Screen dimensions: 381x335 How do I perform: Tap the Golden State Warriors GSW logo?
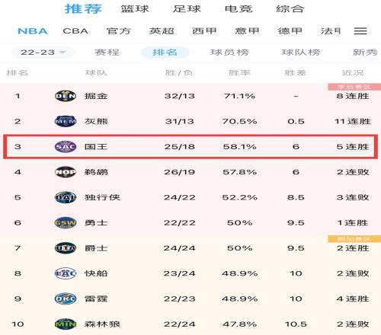coord(66,223)
